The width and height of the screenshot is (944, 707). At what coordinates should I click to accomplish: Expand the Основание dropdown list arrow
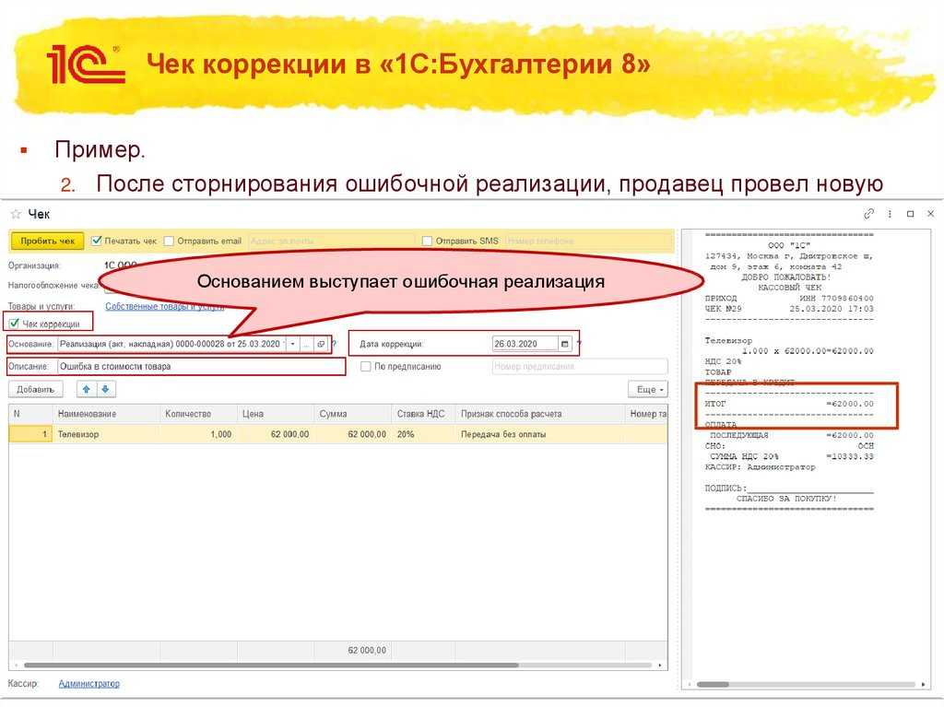pyautogui.click(x=292, y=344)
